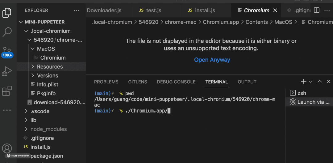
Task: Open editor more actions ellipsis menu
Action: pos(327,10)
